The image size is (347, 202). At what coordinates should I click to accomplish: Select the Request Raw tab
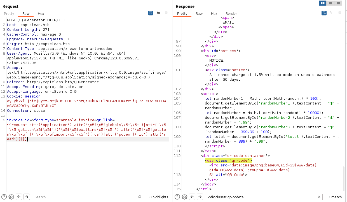pyautogui.click(x=26, y=13)
